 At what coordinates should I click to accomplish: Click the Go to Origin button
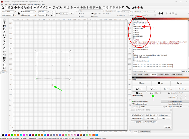pos(153,93)
